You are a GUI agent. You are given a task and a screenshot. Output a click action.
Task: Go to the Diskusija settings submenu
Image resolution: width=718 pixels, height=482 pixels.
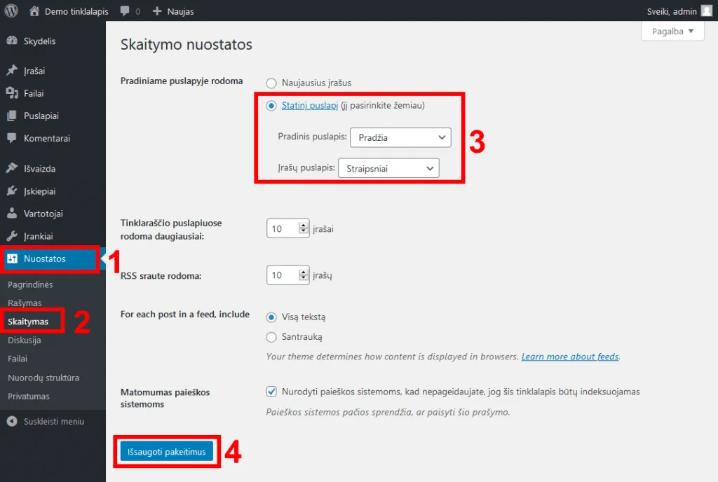tap(25, 340)
